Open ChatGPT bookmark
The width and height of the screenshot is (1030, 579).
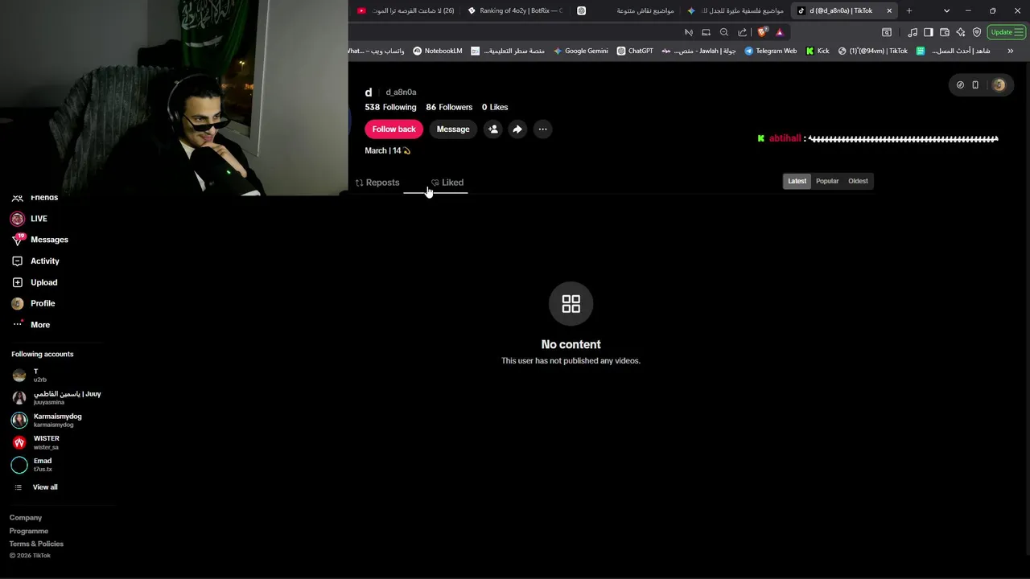tap(635, 51)
